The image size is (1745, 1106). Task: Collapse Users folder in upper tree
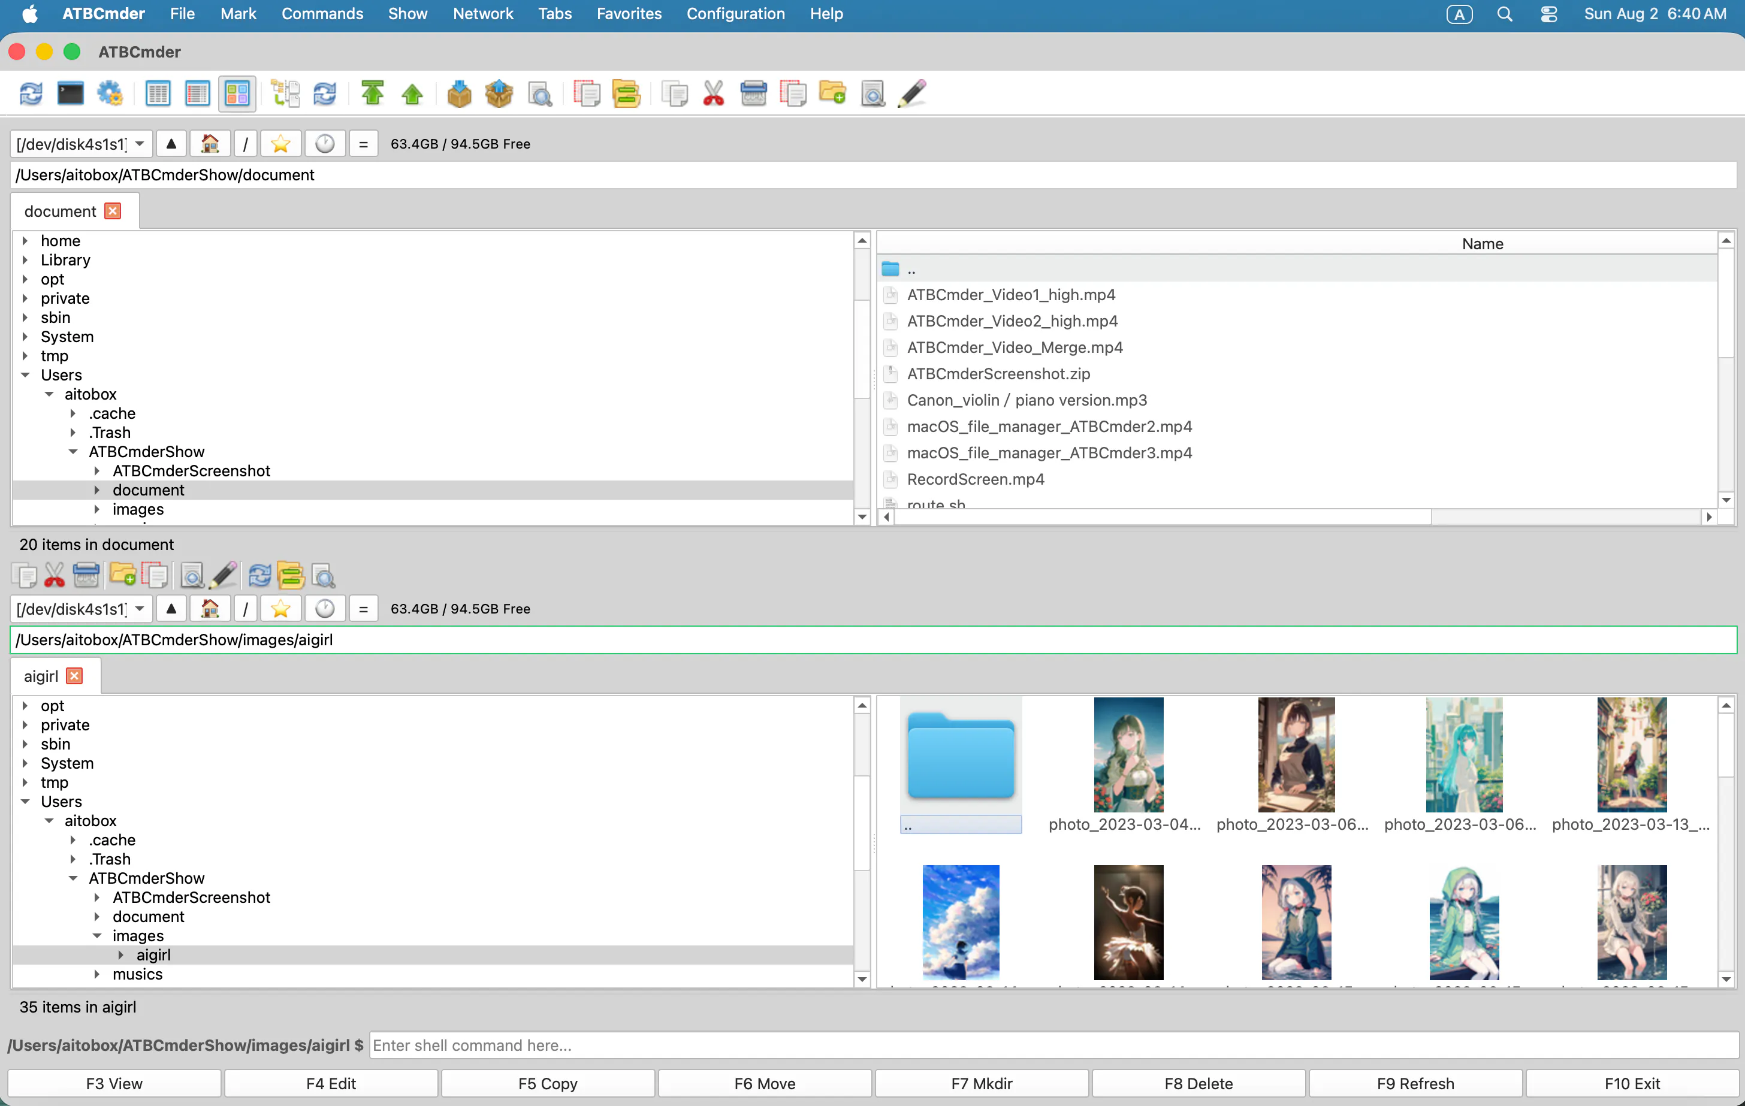[25, 374]
